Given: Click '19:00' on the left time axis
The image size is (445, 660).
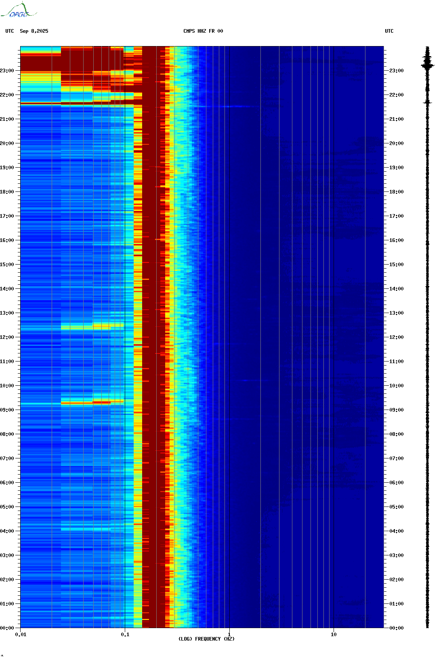Looking at the screenshot, I should 7,168.
